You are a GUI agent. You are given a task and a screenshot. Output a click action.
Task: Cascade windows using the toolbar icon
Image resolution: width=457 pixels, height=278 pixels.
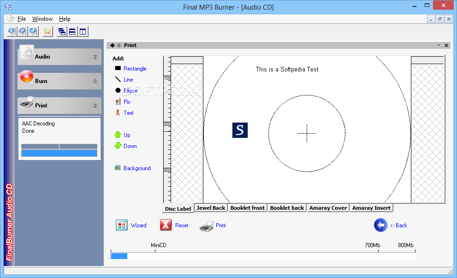pos(62,31)
